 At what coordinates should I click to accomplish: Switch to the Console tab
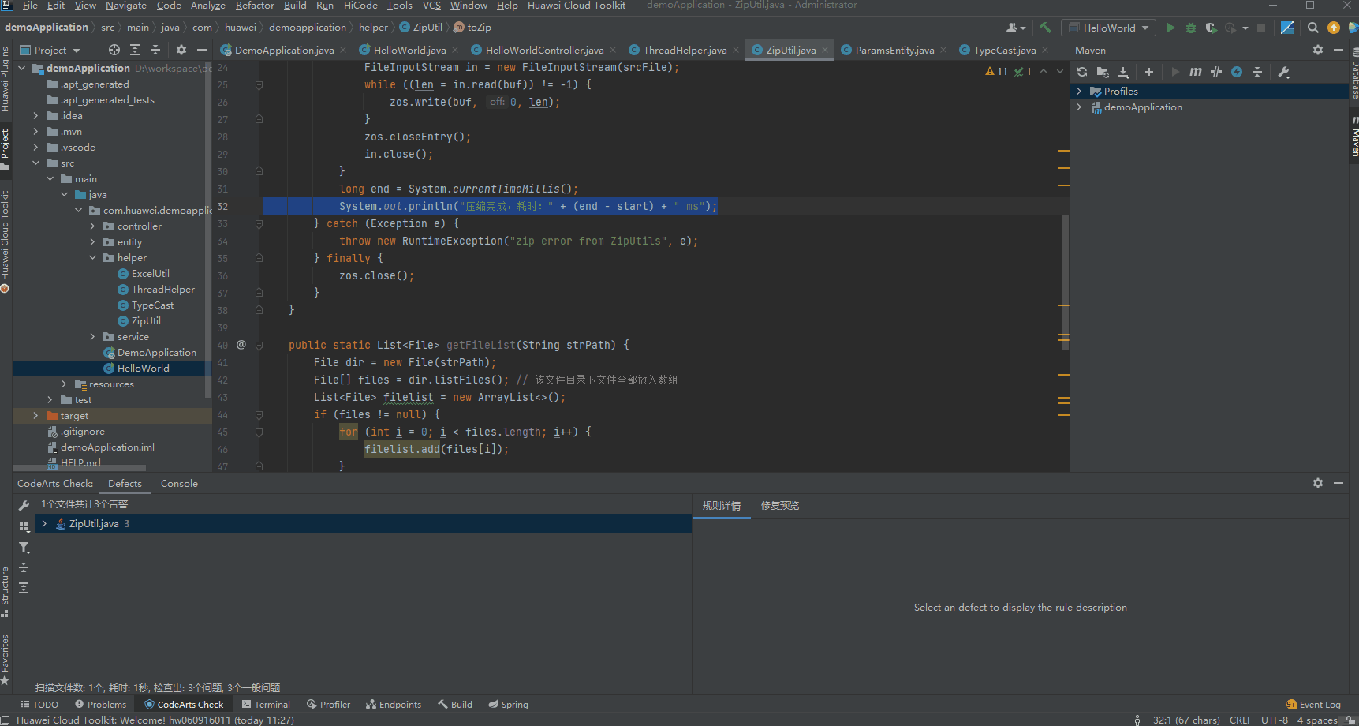179,484
